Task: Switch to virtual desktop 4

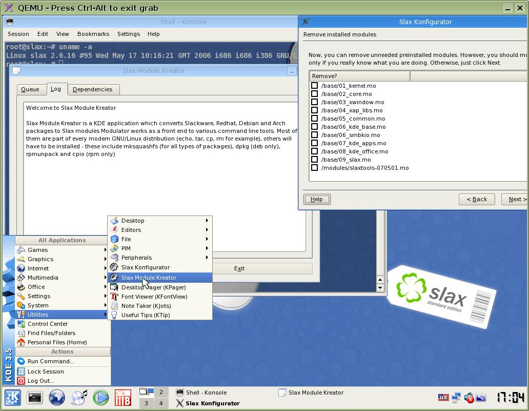Action: (161, 403)
